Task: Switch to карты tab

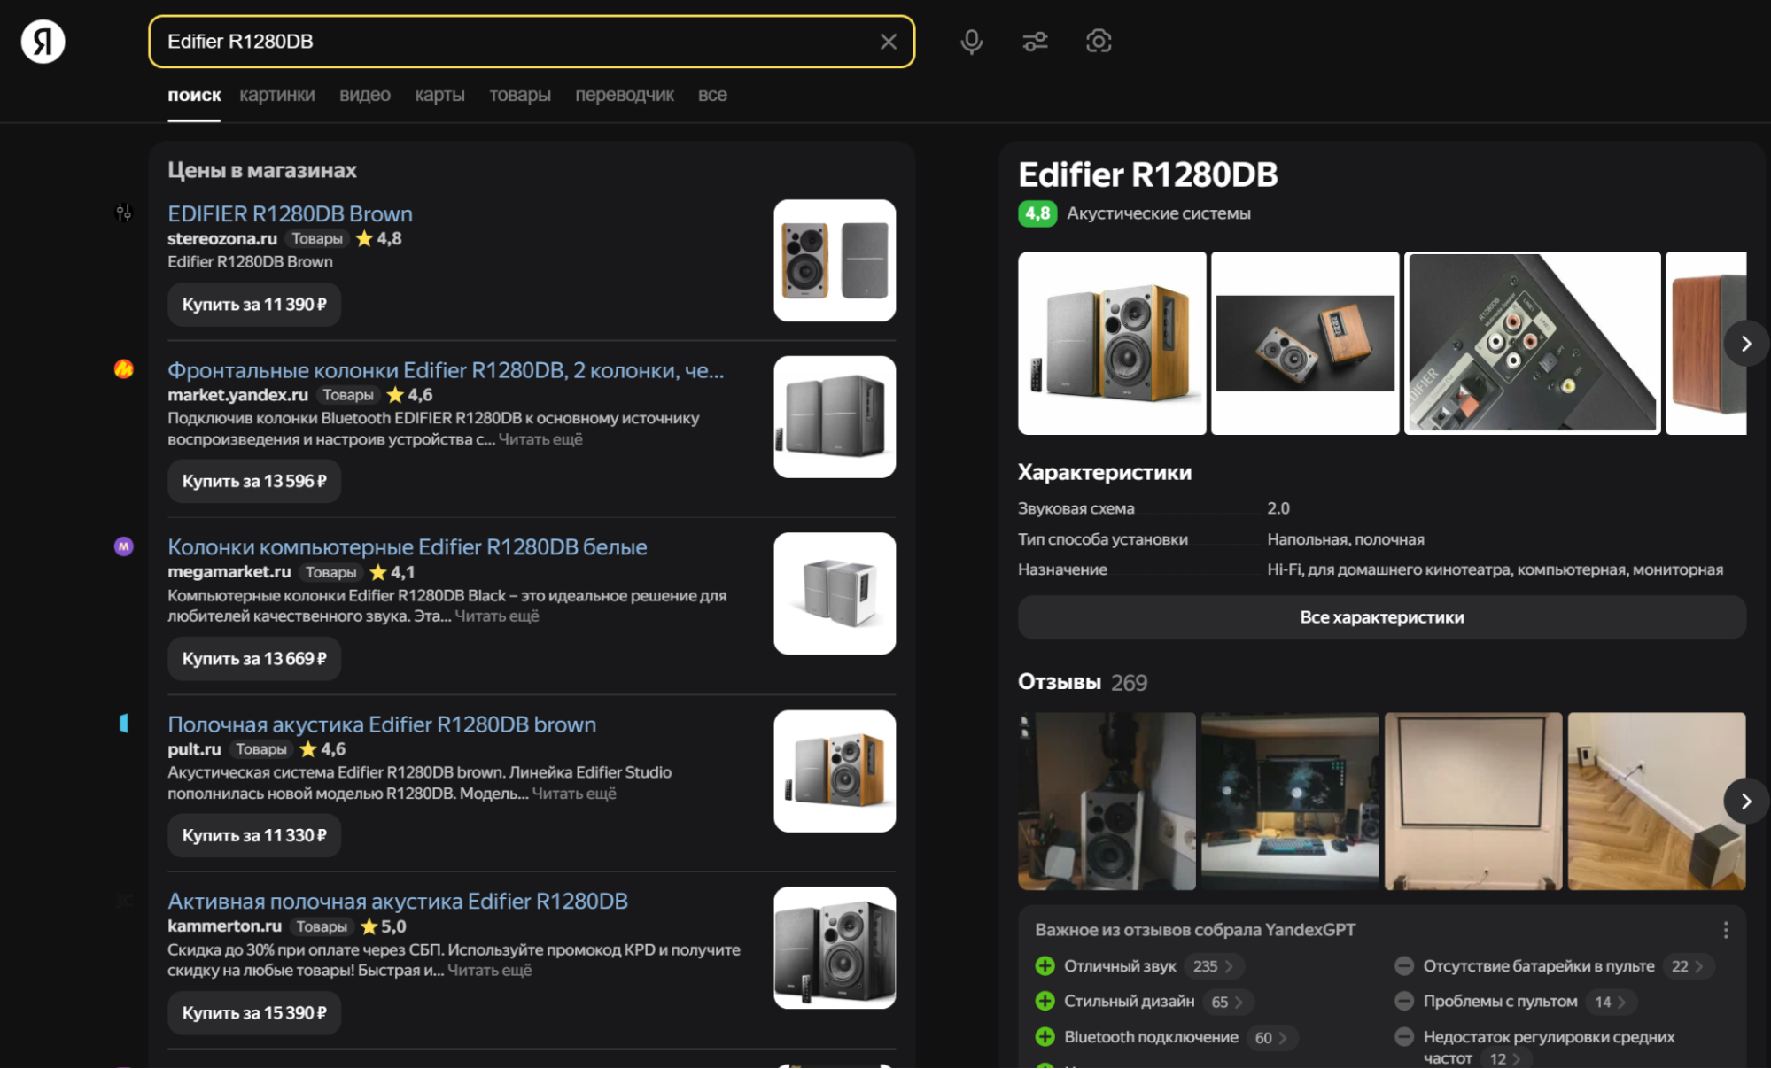Action: pyautogui.click(x=439, y=95)
